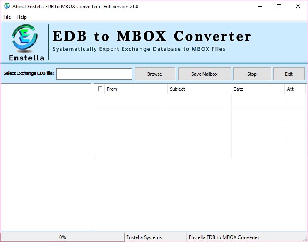Viewport: 308px width, 242px height.
Task: Minimize the application window
Action: [260, 7]
